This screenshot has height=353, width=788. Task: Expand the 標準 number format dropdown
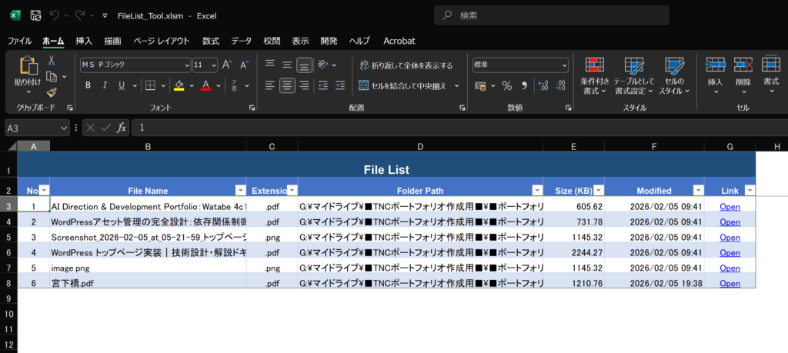click(x=563, y=65)
